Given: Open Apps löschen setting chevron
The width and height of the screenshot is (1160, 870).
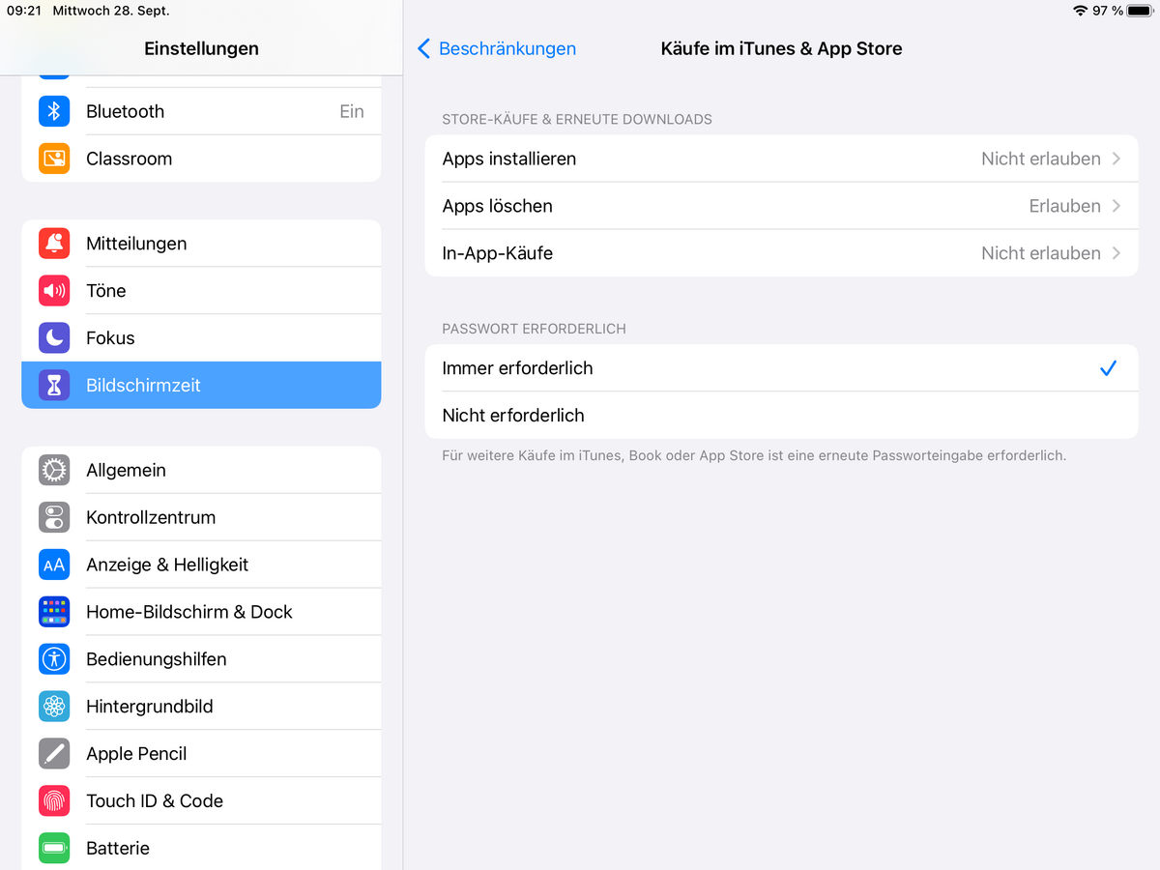Looking at the screenshot, I should pyautogui.click(x=1116, y=206).
